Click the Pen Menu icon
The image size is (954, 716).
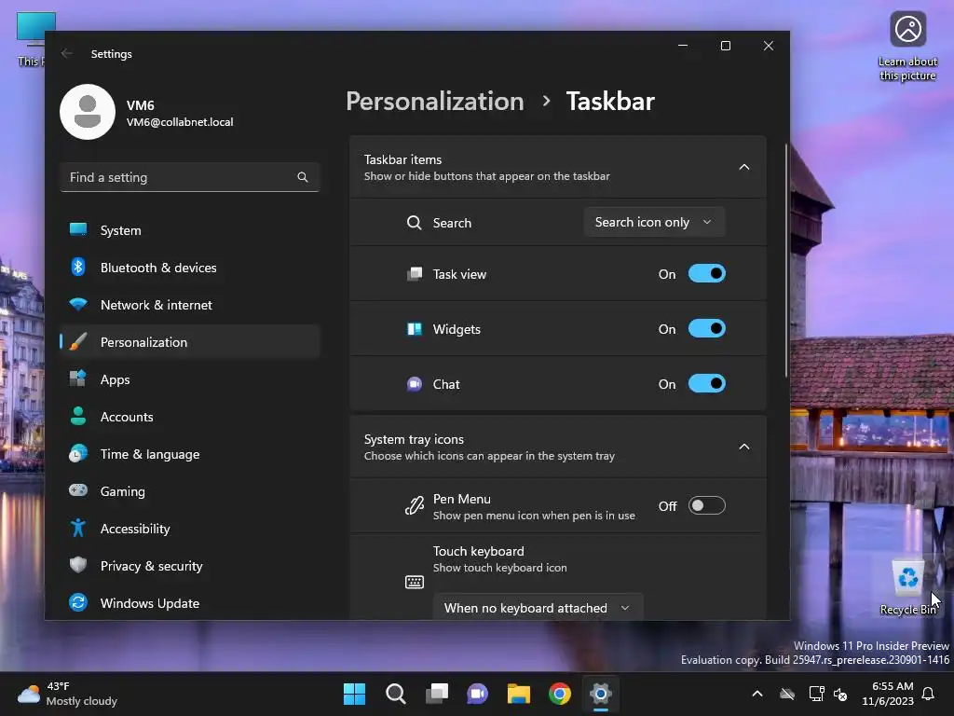[x=415, y=506]
